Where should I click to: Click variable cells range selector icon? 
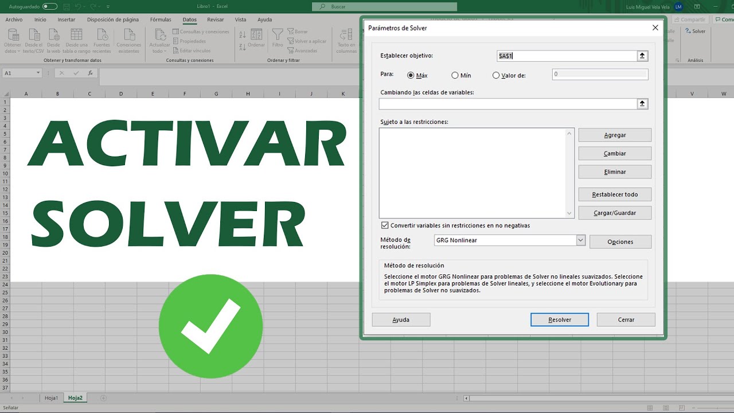point(642,104)
